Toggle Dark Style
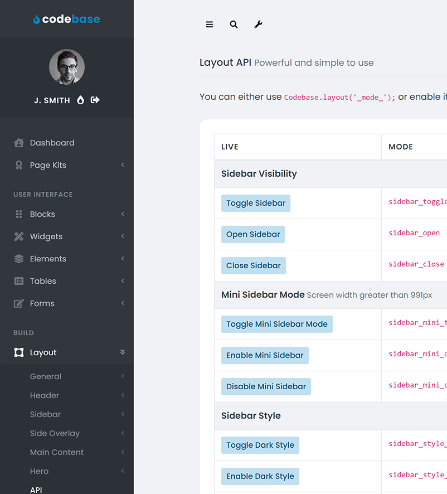The width and height of the screenshot is (447, 494). (x=260, y=445)
